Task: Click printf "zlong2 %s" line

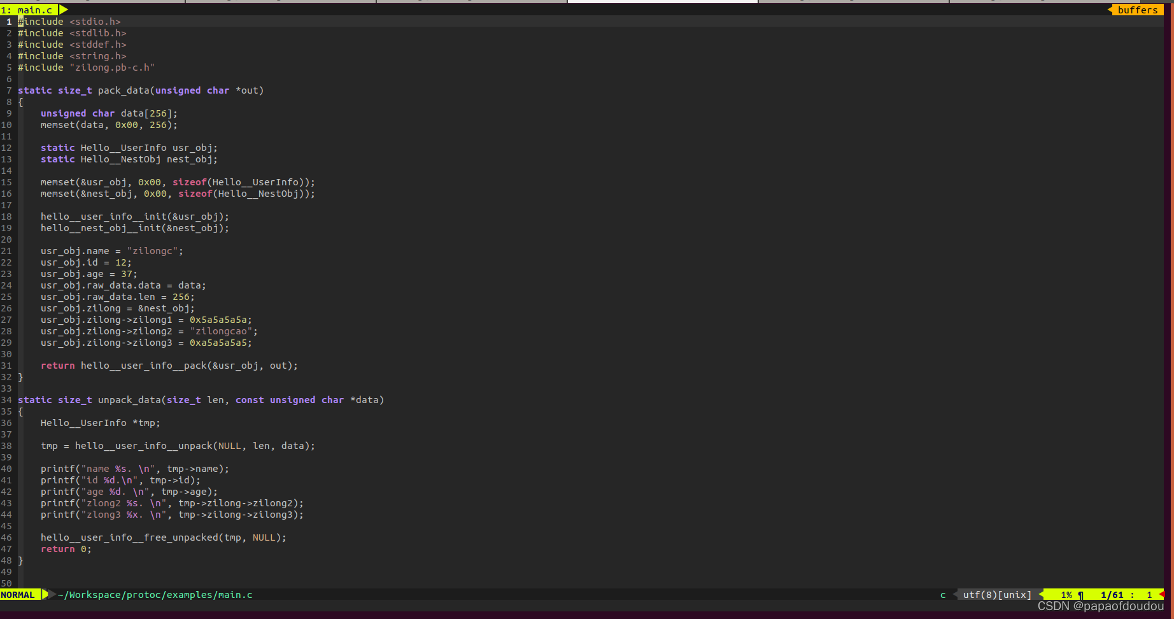Action: coord(173,503)
